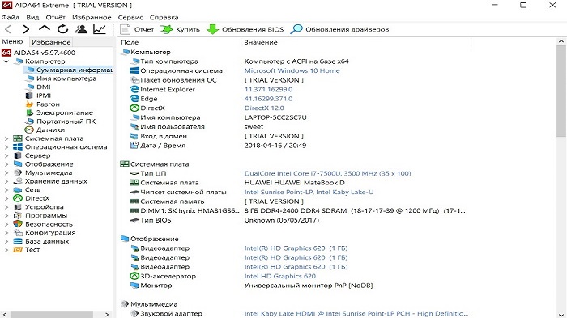567x318 pixels.
Task: Open the Intel HD Graphics 620 3D-акселератор link
Action: click(280, 277)
